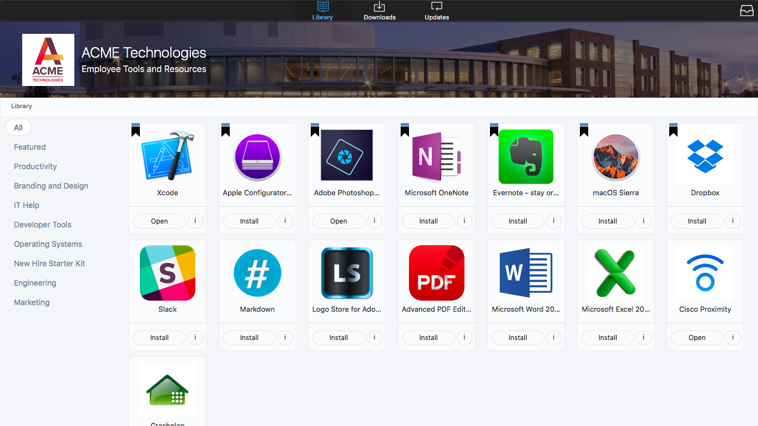Click the macOS Sierra icon
758x426 pixels.
615,156
